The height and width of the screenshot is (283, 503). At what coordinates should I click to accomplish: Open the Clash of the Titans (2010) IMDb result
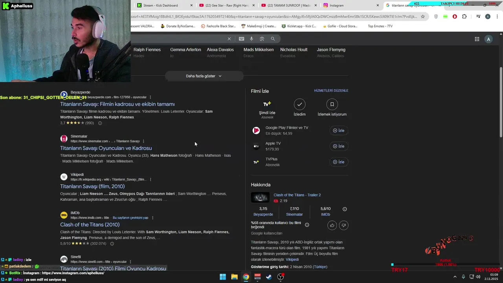pos(90,225)
